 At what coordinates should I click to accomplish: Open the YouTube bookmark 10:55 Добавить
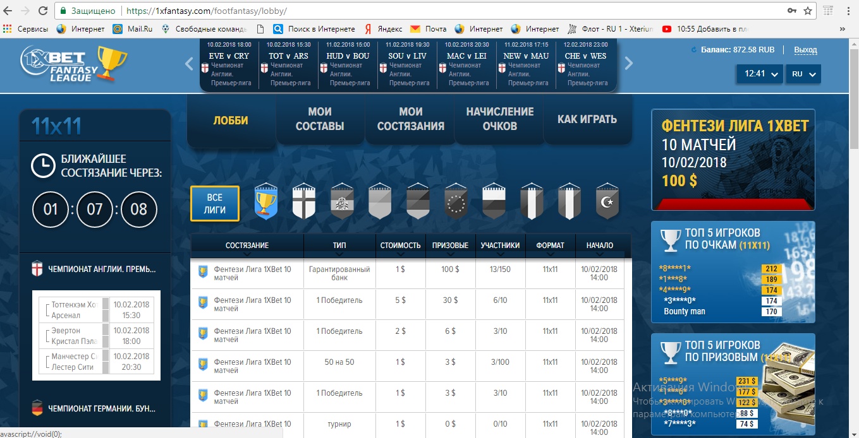pyautogui.click(x=705, y=29)
